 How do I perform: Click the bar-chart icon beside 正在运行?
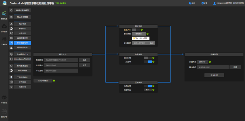coord(11,82)
